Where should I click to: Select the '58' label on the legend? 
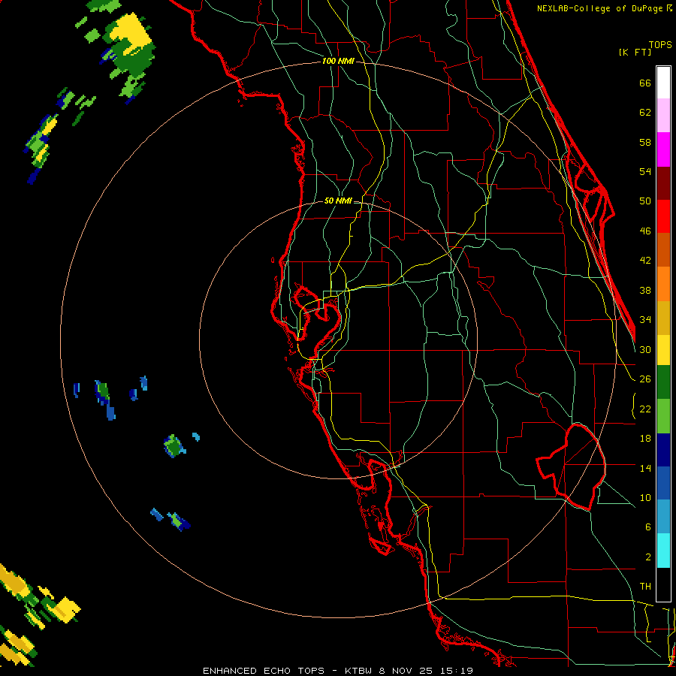coord(645,142)
